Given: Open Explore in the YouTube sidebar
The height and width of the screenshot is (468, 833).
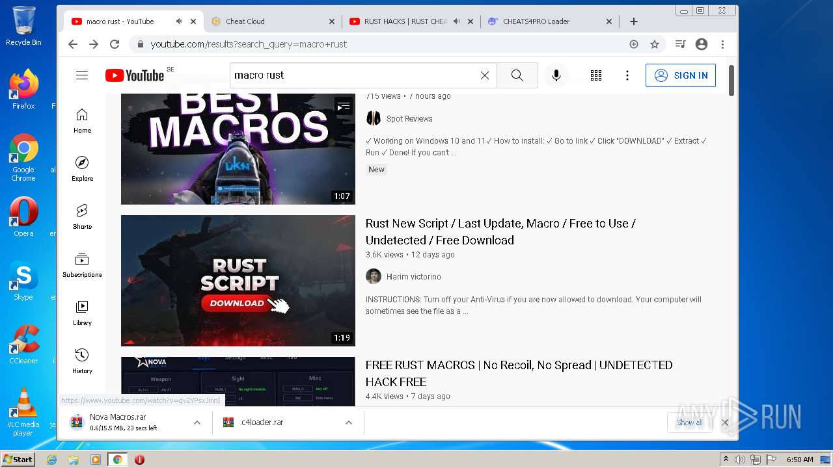Looking at the screenshot, I should pos(82,169).
